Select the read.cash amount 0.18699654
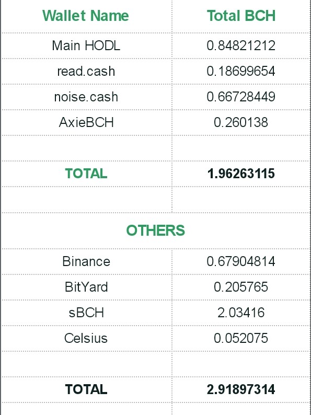Viewport: 311px width, 415px height. tap(241, 71)
